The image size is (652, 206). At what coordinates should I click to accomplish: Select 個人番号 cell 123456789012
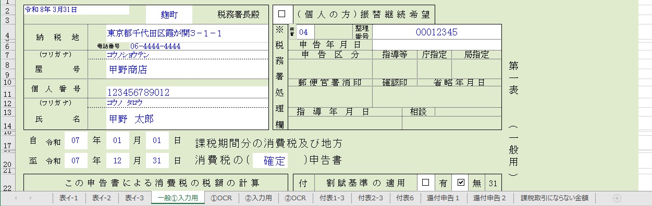188,93
